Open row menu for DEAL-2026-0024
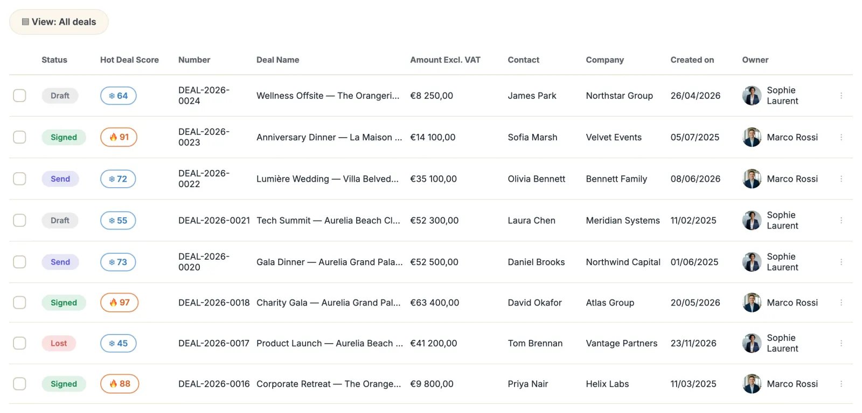Viewport: 862px width, 413px height. pos(841,96)
